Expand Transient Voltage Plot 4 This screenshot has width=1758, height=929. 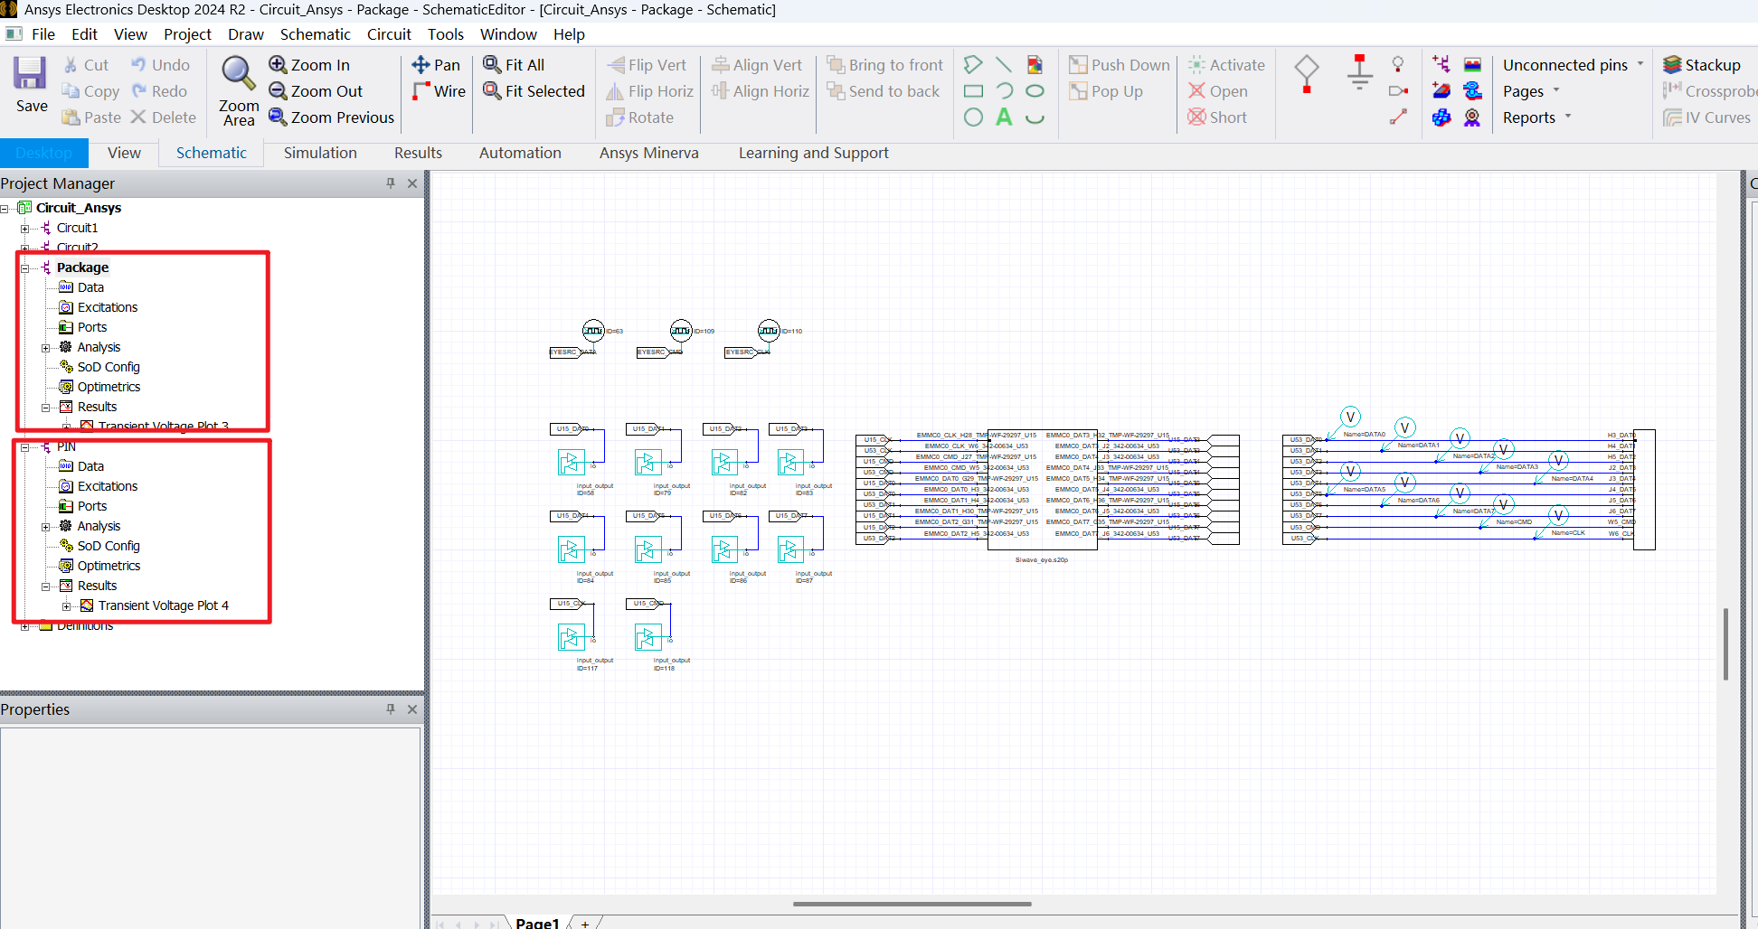click(x=66, y=606)
